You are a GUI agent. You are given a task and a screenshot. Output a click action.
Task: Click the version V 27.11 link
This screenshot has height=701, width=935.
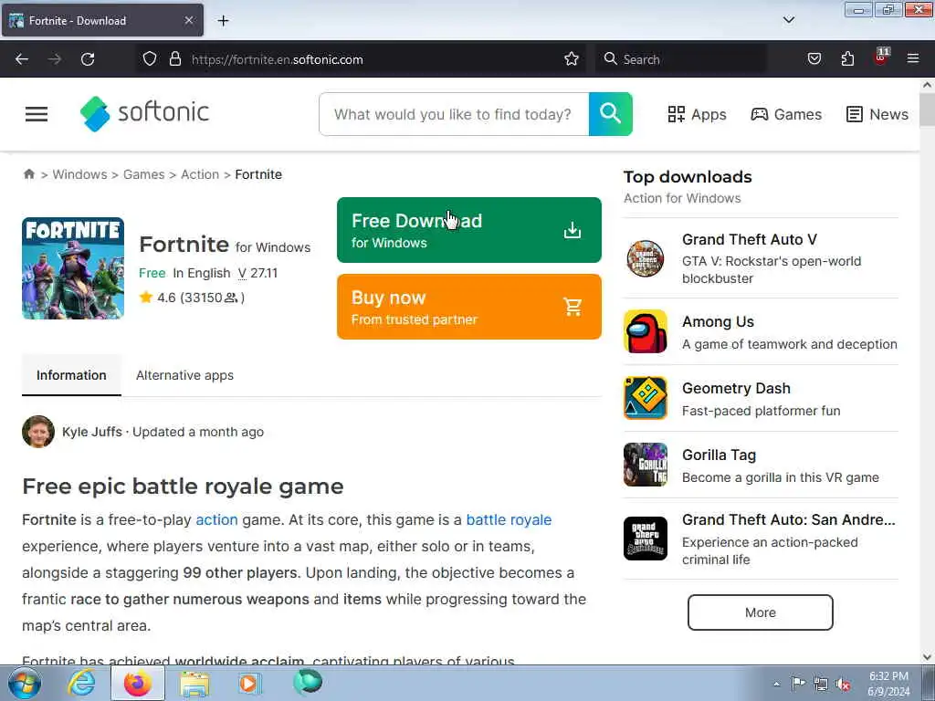[257, 273]
